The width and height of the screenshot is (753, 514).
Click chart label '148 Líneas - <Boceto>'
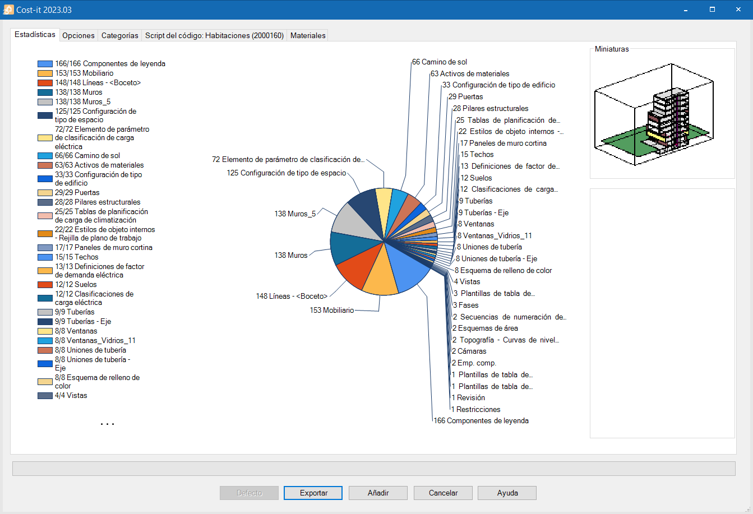(x=292, y=296)
